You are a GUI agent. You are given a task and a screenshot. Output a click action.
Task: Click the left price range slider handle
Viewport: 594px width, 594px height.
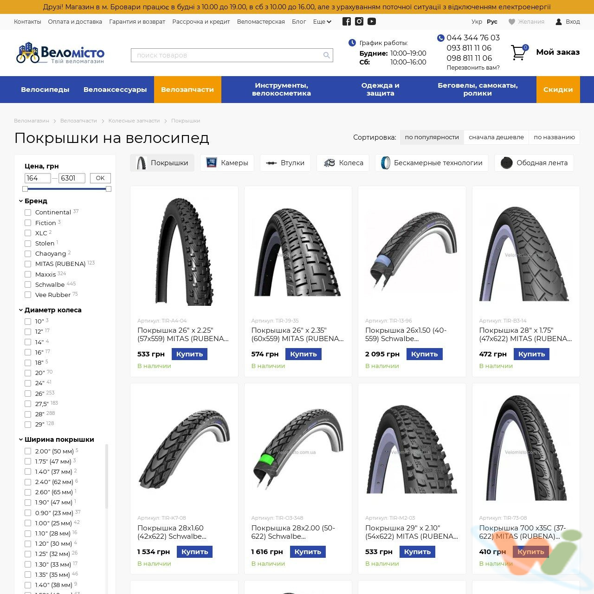tap(25, 189)
